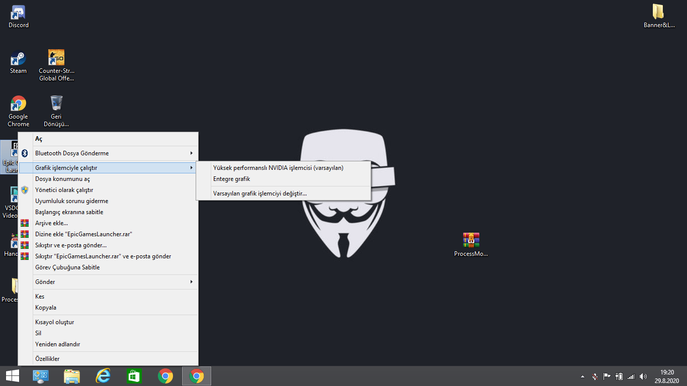Image resolution: width=687 pixels, height=386 pixels.
Task: Open the Windows Start button
Action: point(13,376)
